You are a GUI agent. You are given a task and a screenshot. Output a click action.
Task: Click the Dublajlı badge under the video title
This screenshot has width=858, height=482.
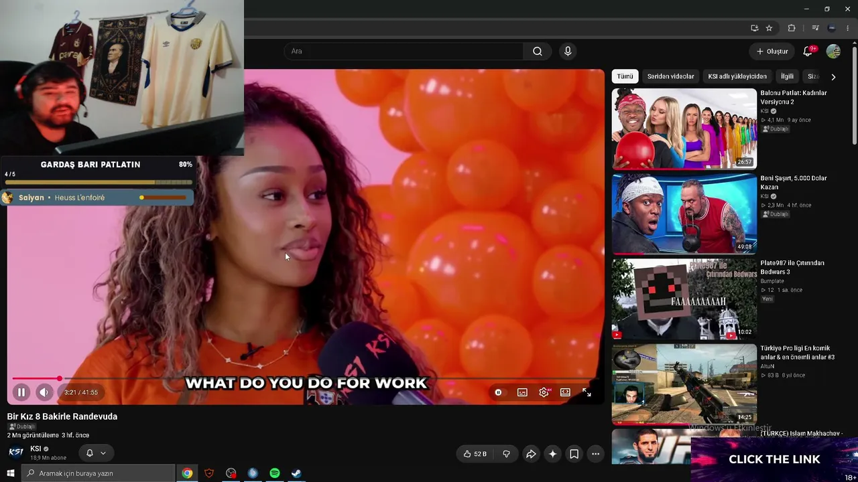tap(23, 426)
